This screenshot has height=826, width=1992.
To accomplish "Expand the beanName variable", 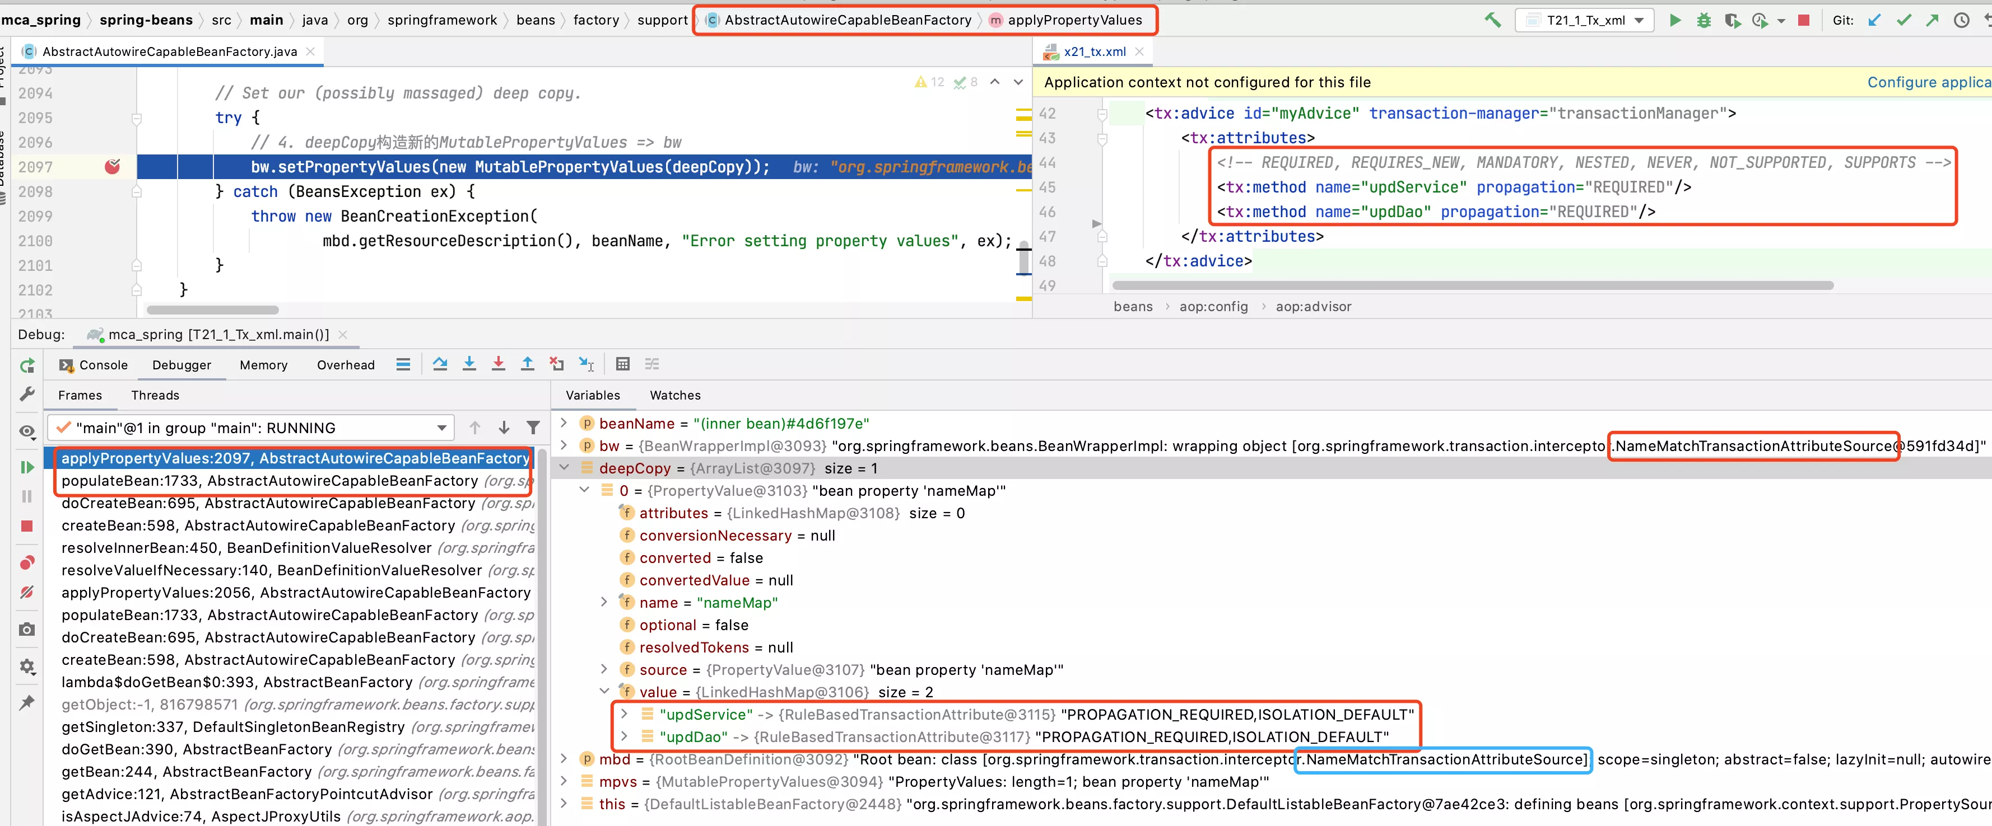I will coord(564,423).
